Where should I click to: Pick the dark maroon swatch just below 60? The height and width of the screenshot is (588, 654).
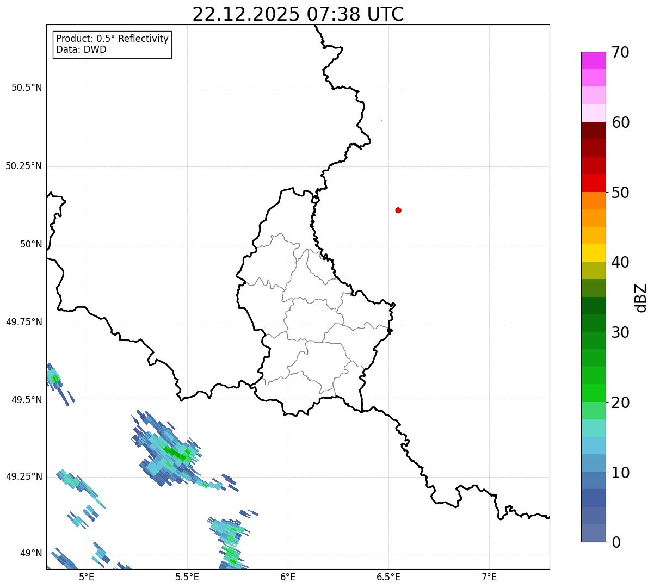[x=593, y=131]
